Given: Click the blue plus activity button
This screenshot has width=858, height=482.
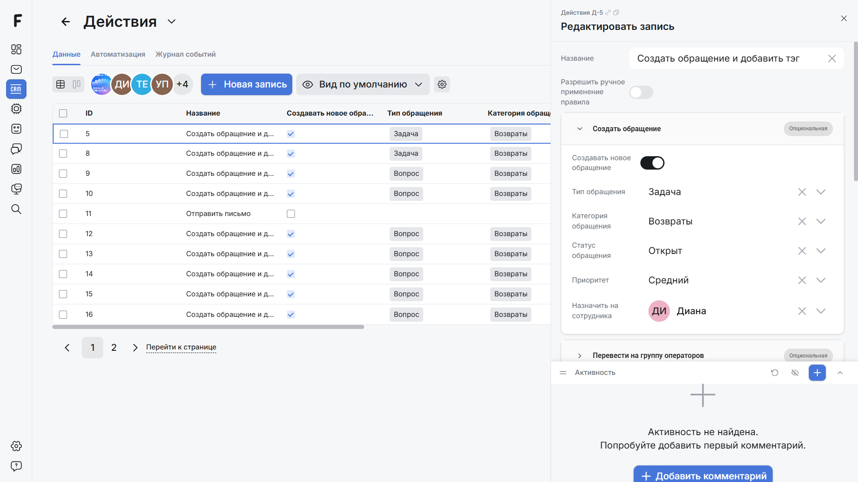Looking at the screenshot, I should pos(817,373).
